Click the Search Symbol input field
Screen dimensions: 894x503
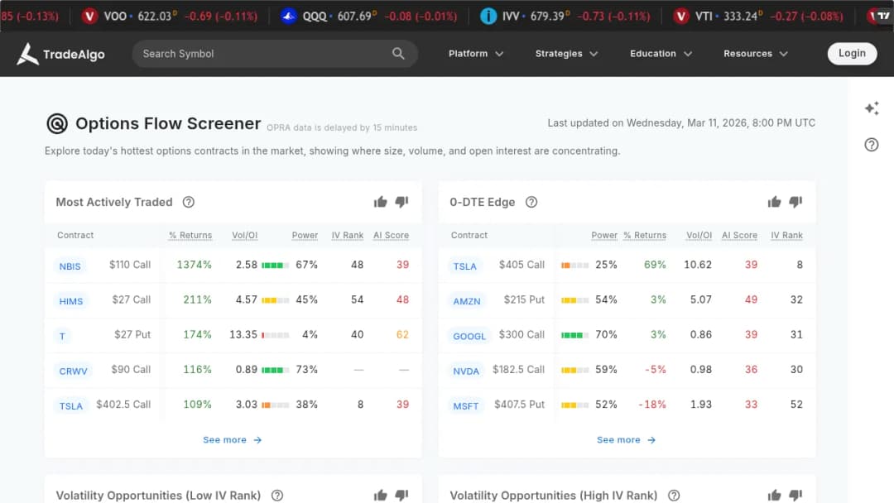pyautogui.click(x=275, y=54)
